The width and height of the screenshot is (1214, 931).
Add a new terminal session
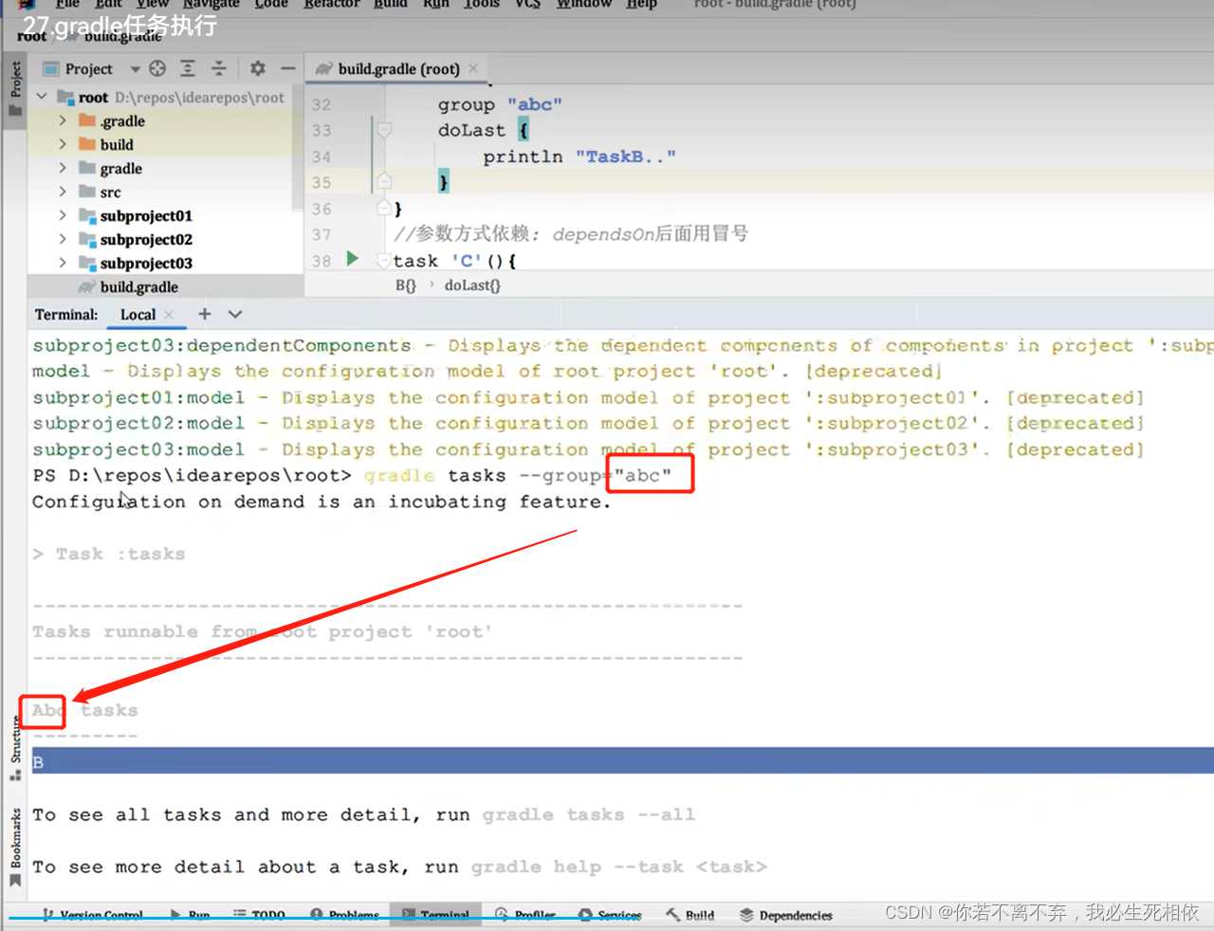click(x=205, y=314)
